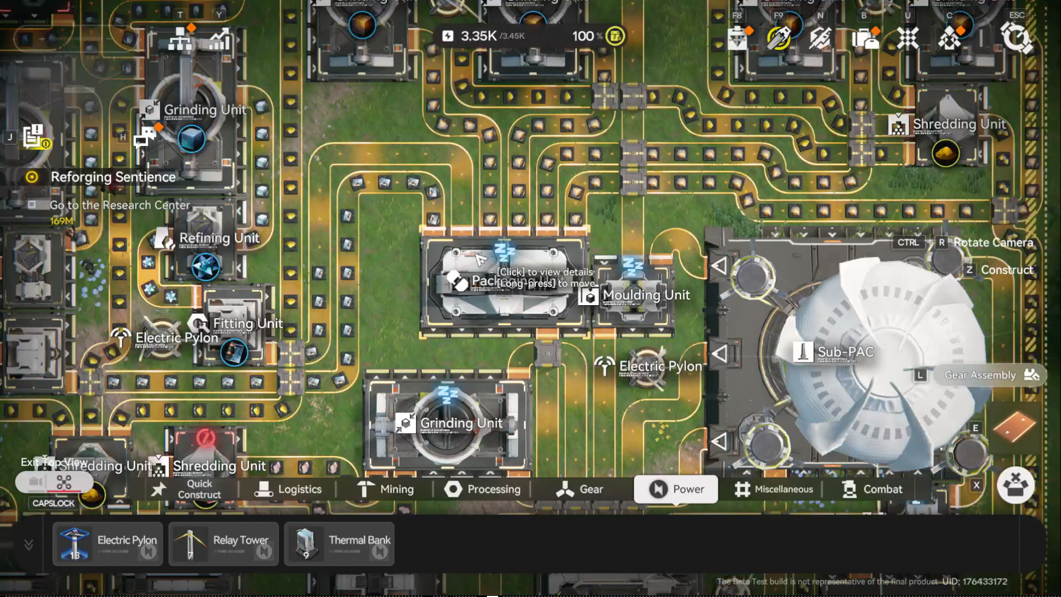Image resolution: width=1061 pixels, height=597 pixels.
Task: Pick the Thermal Bank build card
Action: click(339, 544)
